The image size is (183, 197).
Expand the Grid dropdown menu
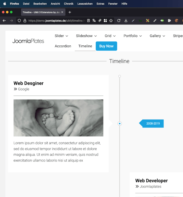click(110, 36)
